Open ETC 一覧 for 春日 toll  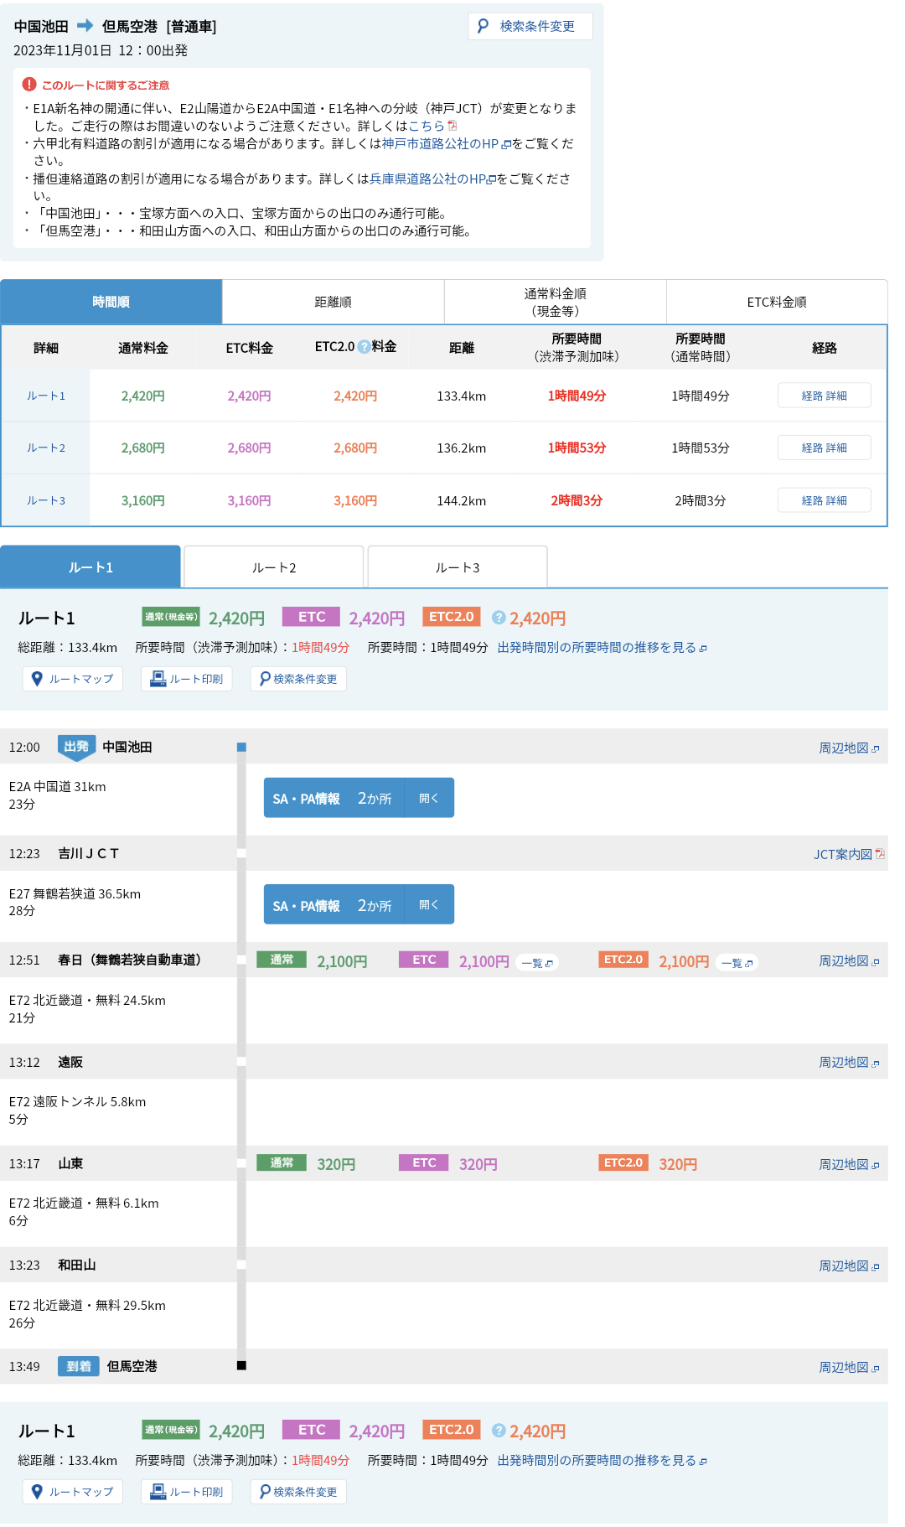pos(536,963)
